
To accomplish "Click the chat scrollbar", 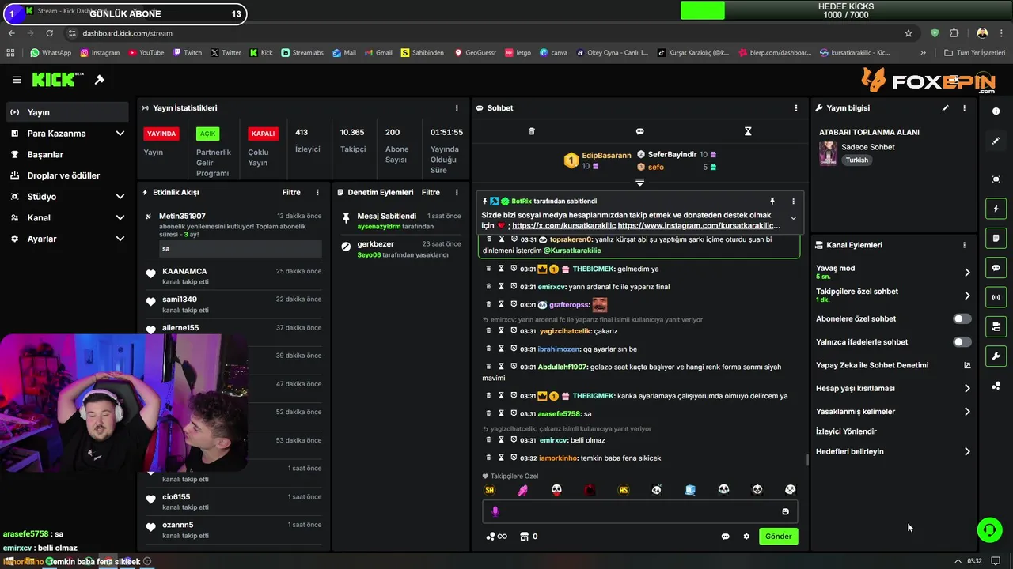I will coord(806,459).
